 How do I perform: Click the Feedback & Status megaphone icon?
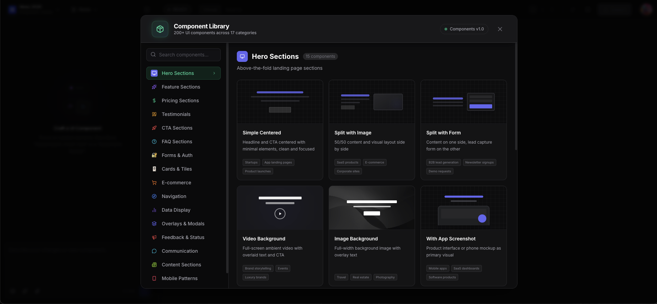point(154,237)
